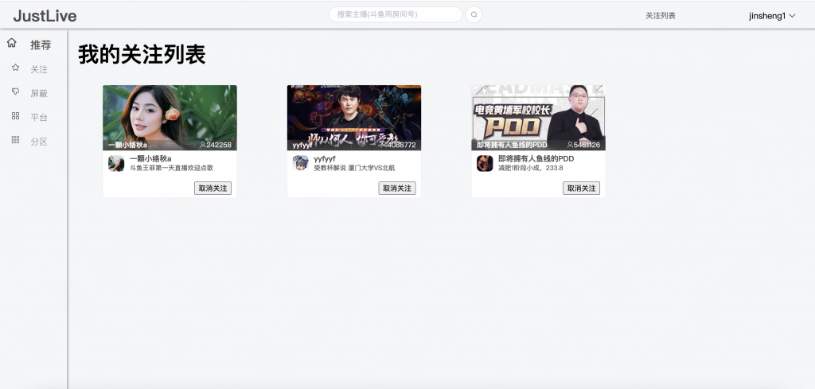
Task: Click the thumbs-down icon beside 屏蔽
Action: tap(15, 92)
